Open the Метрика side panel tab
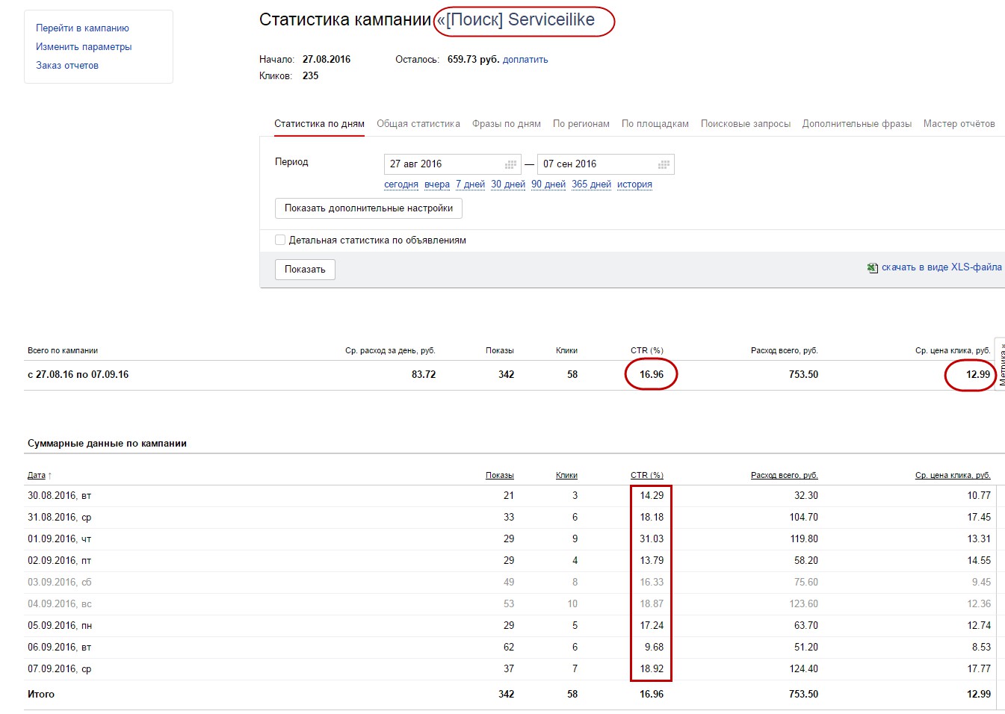 pos(1001,364)
